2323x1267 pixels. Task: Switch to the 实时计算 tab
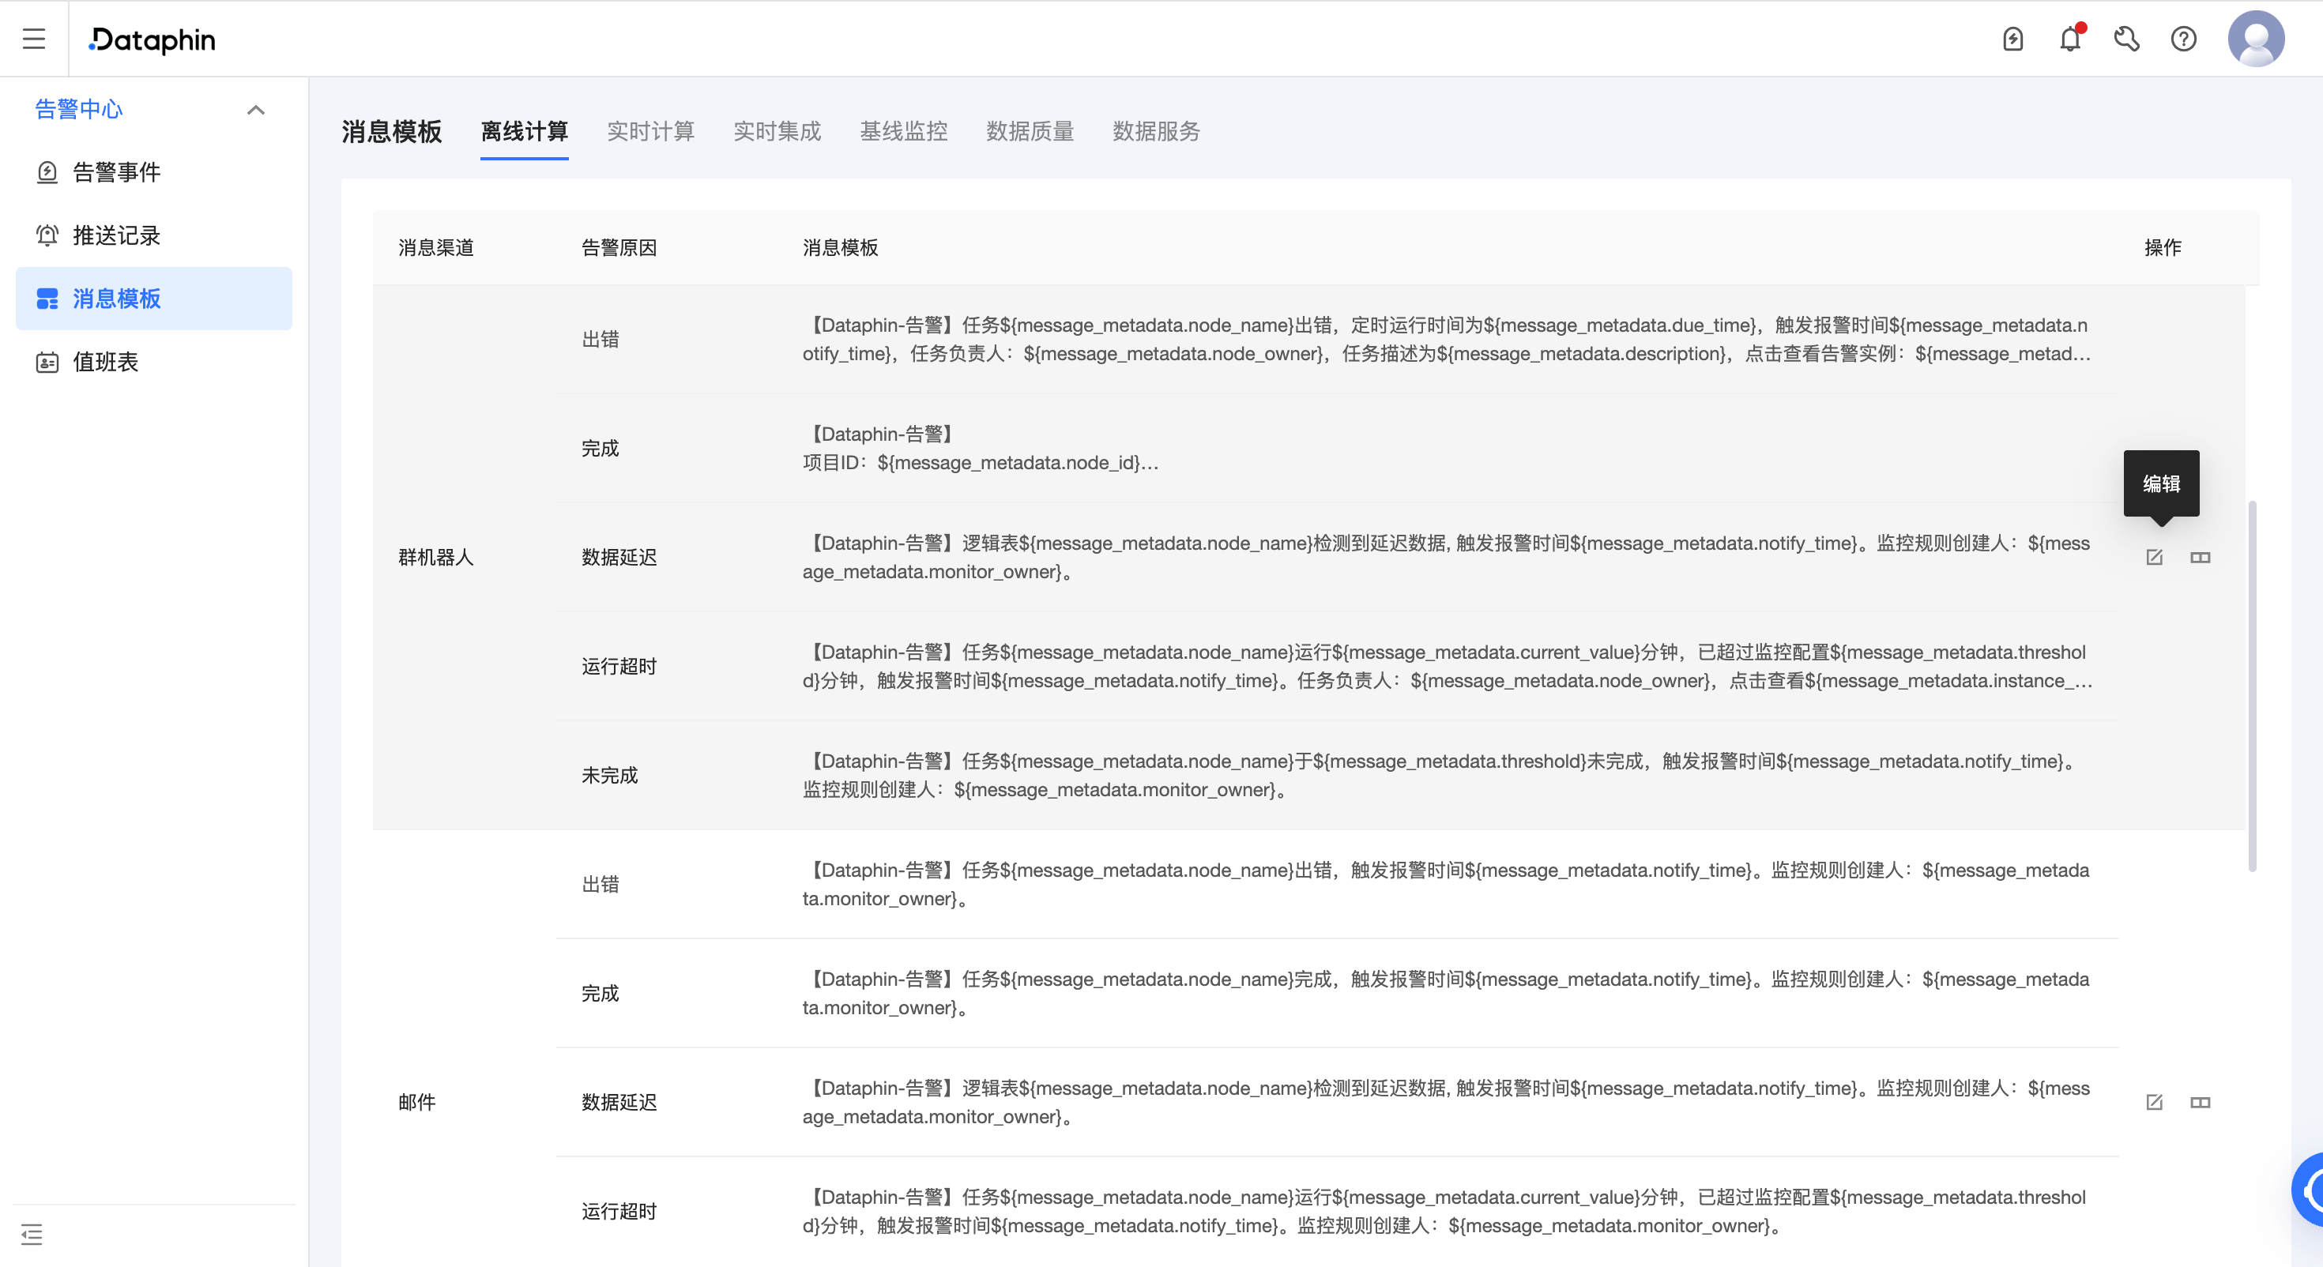[x=650, y=132]
